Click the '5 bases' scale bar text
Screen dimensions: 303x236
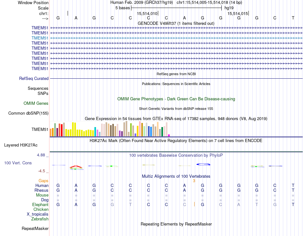(122, 8)
